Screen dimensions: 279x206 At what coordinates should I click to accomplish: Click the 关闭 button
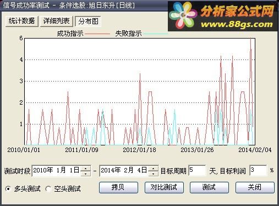255,187
